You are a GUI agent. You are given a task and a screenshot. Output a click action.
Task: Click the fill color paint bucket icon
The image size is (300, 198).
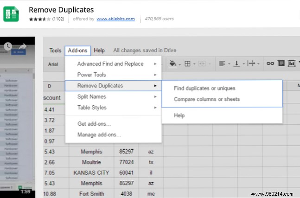tap(173, 64)
